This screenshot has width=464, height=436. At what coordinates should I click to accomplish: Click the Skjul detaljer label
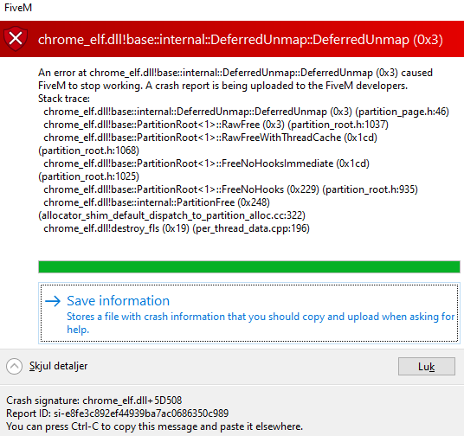(x=58, y=366)
